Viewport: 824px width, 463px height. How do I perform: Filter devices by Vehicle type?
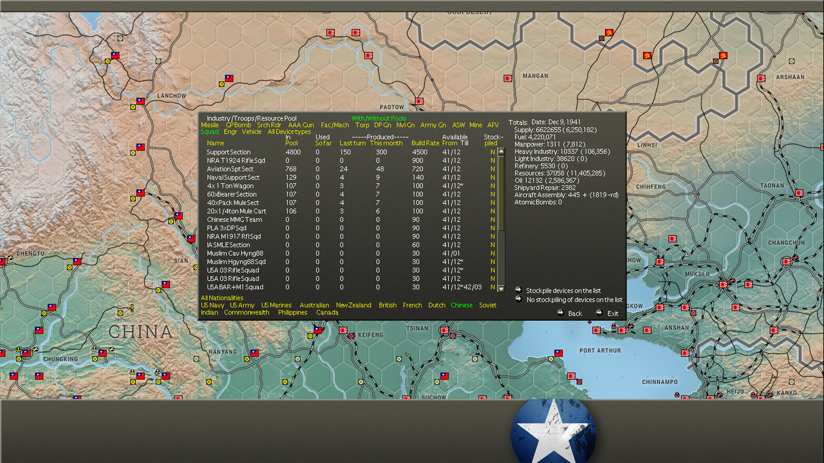(x=252, y=132)
